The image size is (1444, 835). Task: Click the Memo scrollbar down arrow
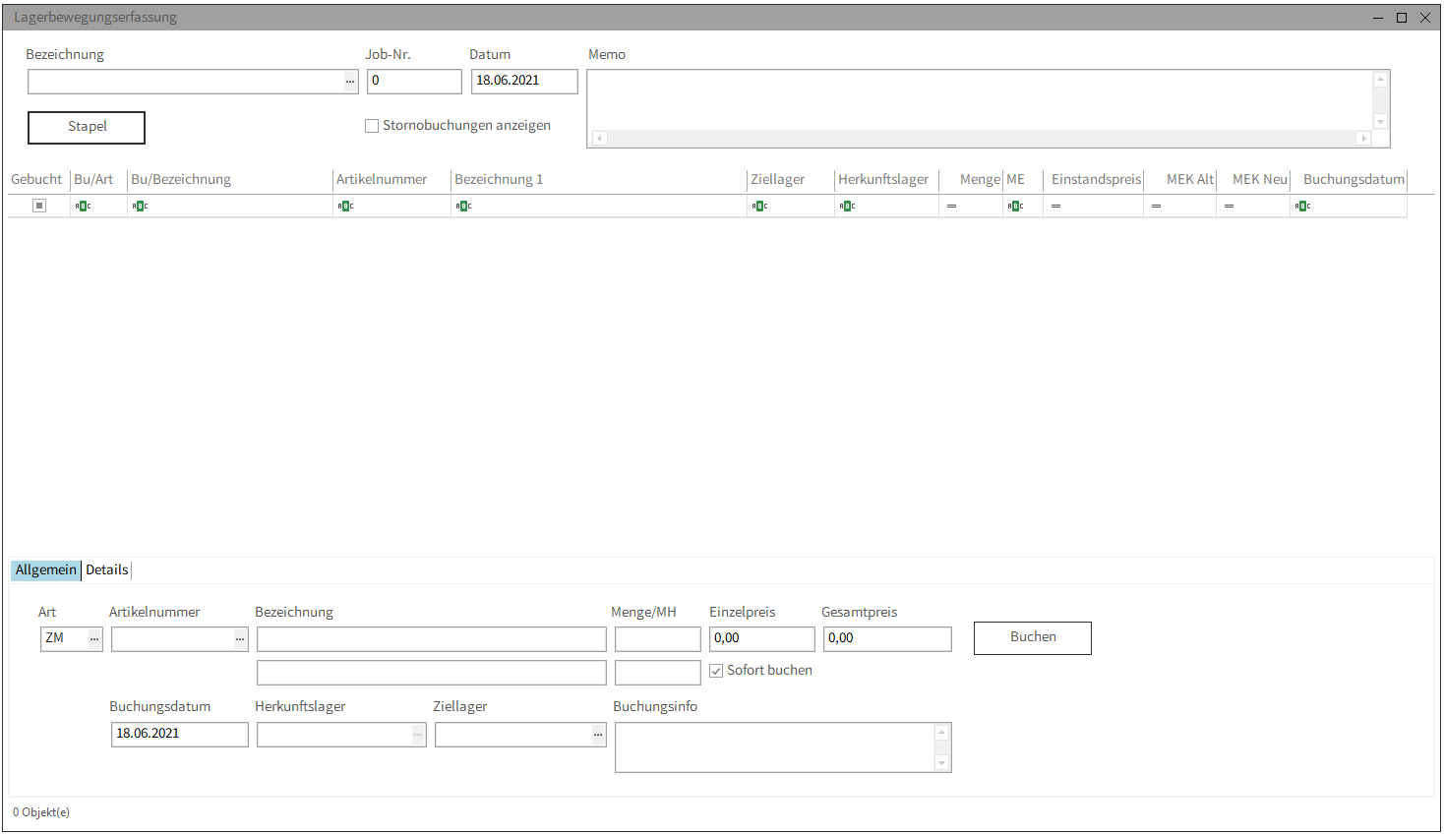[1380, 122]
